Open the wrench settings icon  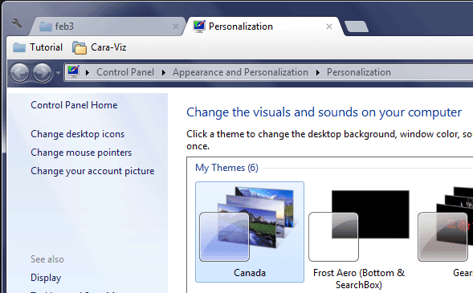[x=17, y=23]
